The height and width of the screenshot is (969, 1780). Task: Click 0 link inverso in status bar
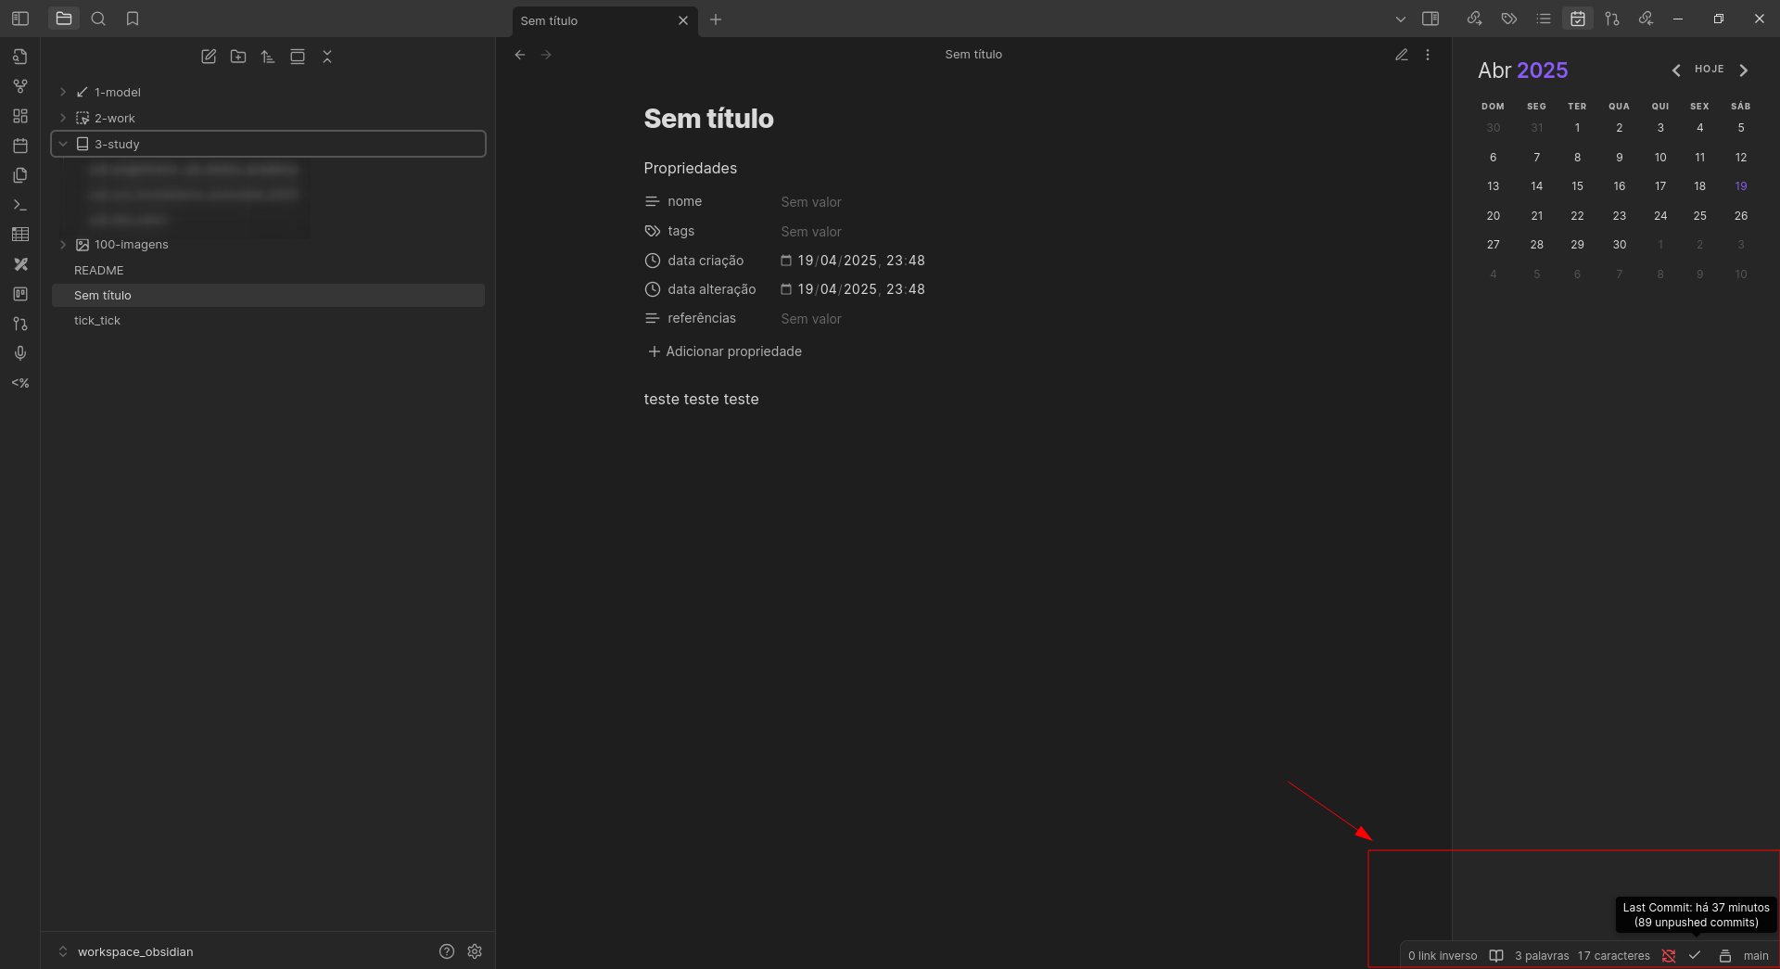[1443, 956]
